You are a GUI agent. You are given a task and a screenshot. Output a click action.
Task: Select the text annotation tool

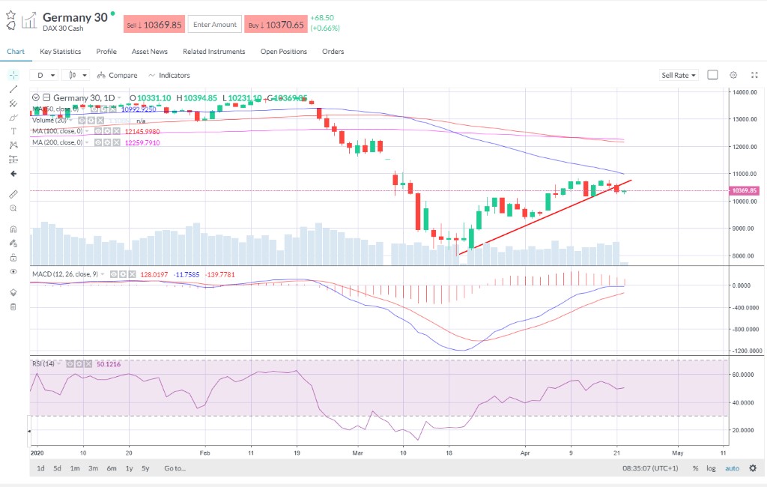coord(13,131)
